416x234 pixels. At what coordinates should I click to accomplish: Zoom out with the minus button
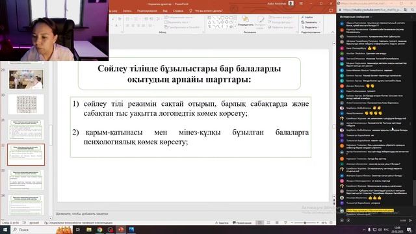tap(292, 222)
